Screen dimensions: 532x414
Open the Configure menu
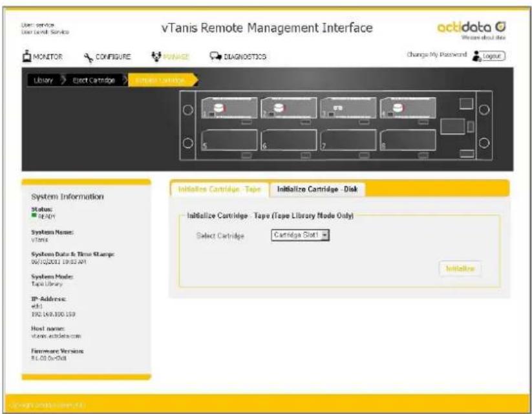[x=107, y=57]
